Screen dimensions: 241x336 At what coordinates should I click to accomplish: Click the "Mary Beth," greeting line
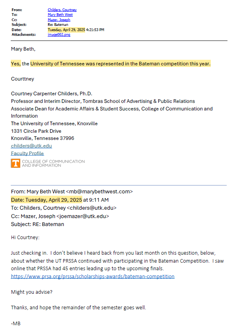23,49
